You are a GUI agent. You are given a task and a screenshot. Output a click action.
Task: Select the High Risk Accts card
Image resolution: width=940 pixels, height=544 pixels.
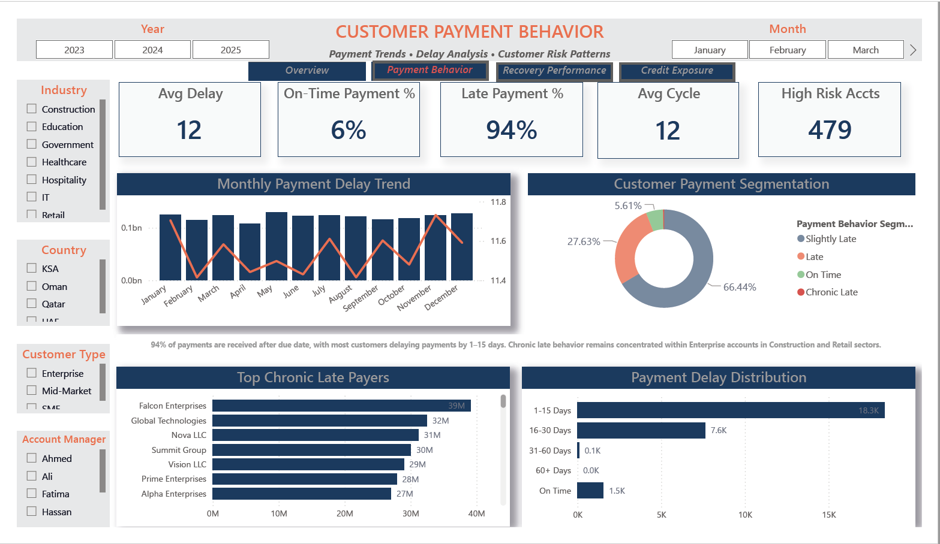tap(830, 119)
